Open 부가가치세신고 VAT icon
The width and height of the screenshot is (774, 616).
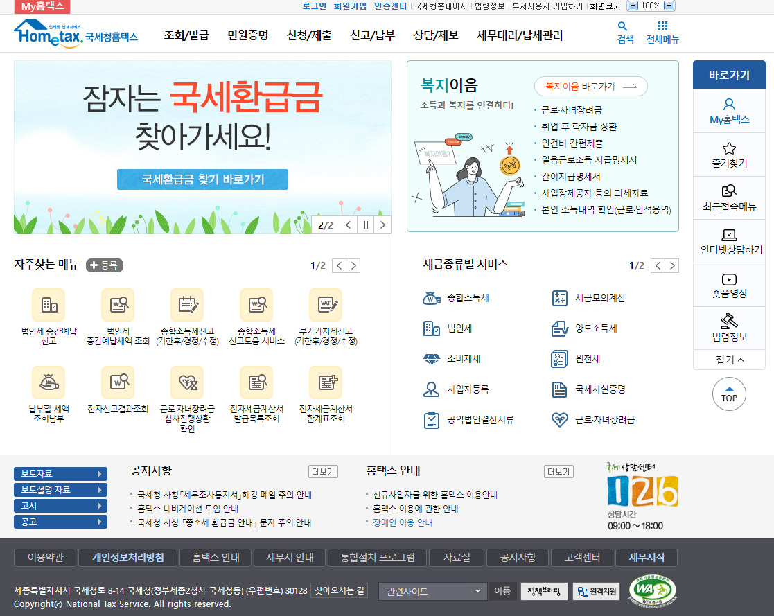326,305
